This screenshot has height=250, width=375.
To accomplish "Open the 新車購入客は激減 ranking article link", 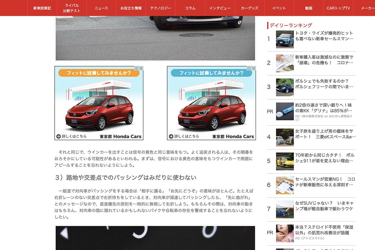I will coord(324,60).
